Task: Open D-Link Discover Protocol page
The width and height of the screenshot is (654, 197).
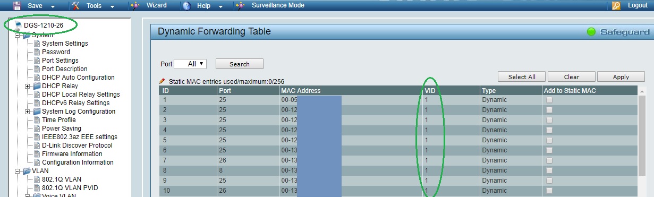Action: (x=77, y=145)
